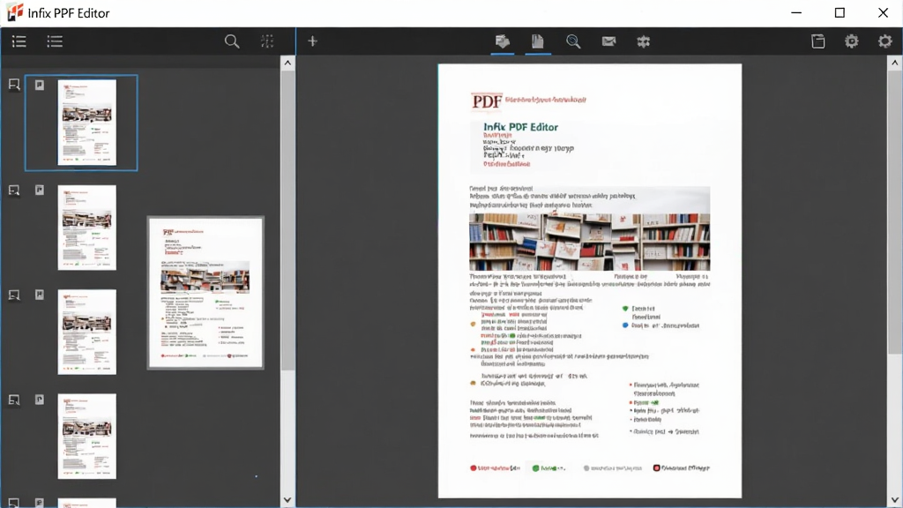Click the bookshelf photo in the document
This screenshot has width=903, height=508.
click(x=590, y=242)
